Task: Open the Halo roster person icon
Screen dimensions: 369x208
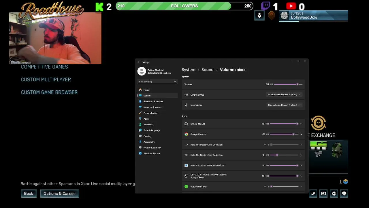Action: click(259, 16)
